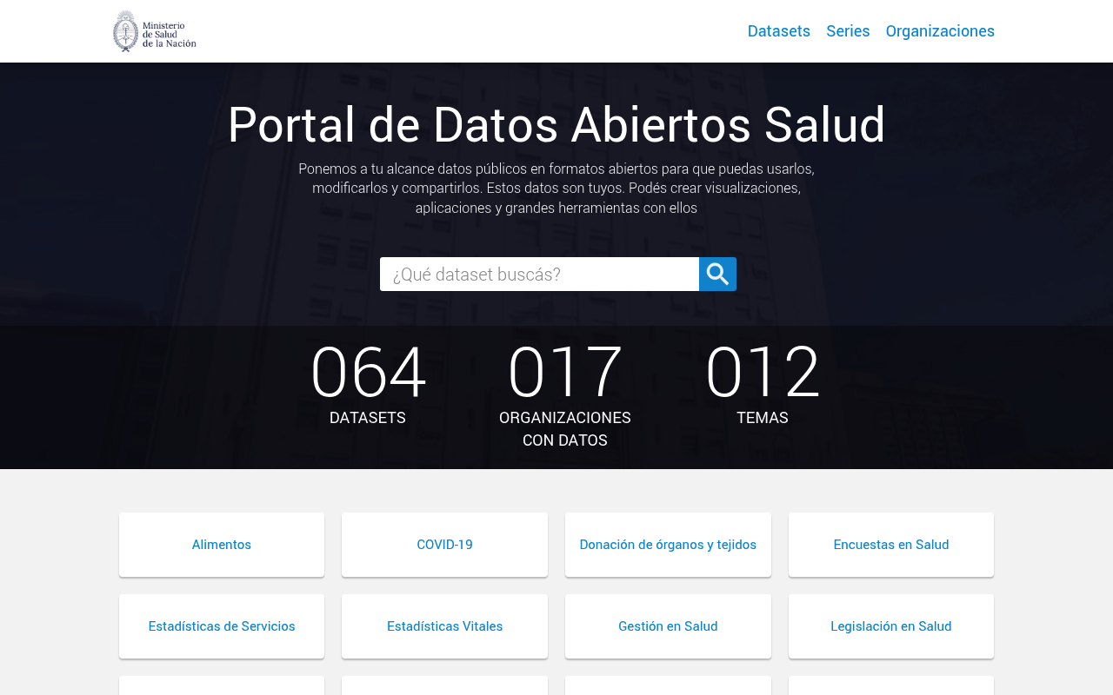The width and height of the screenshot is (1113, 695).
Task: Open the Series menu item
Action: (848, 31)
